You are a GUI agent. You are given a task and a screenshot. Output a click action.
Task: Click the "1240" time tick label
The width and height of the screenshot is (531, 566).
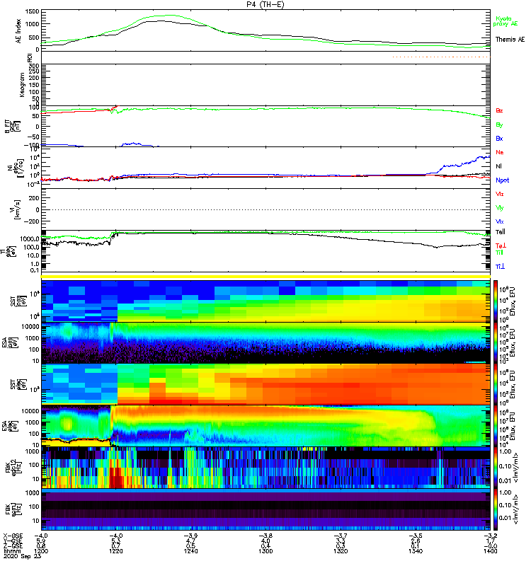(x=190, y=551)
